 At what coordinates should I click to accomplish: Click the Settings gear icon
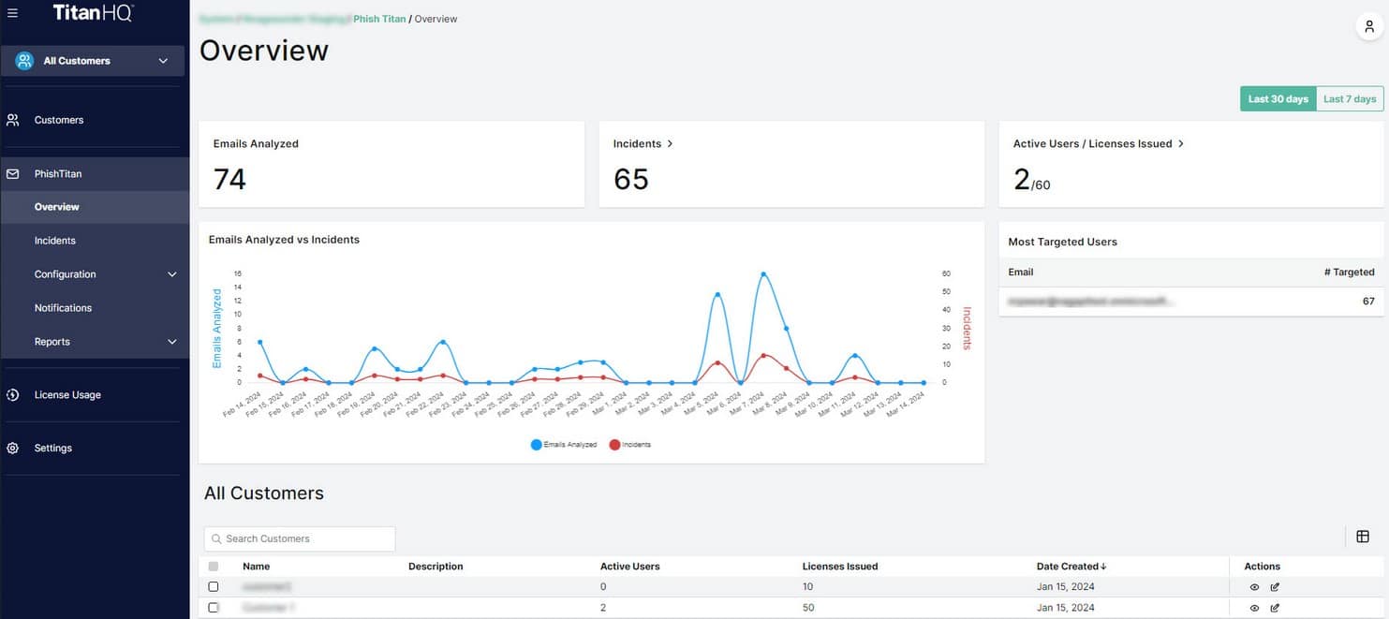pyautogui.click(x=13, y=449)
